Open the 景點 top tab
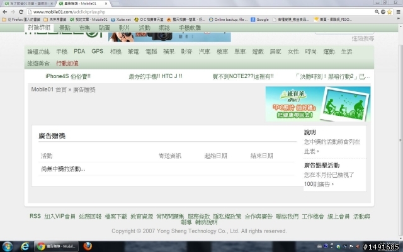Image resolution: width=403 pixels, height=252 pixels. pyautogui.click(x=65, y=28)
